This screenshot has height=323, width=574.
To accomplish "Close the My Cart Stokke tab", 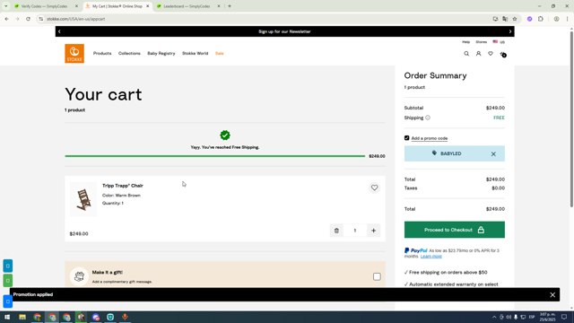I will tap(147, 6).
